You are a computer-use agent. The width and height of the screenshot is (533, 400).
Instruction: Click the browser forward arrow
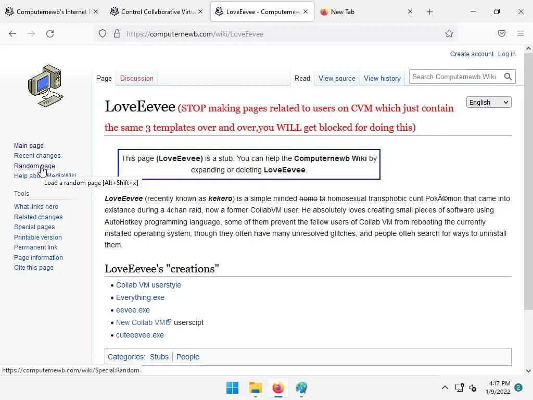coord(31,34)
